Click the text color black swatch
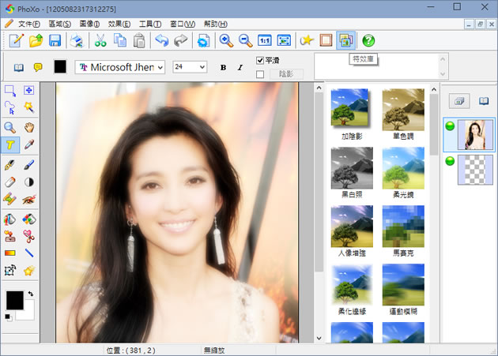Image resolution: width=498 pixels, height=356 pixels. pyautogui.click(x=60, y=67)
